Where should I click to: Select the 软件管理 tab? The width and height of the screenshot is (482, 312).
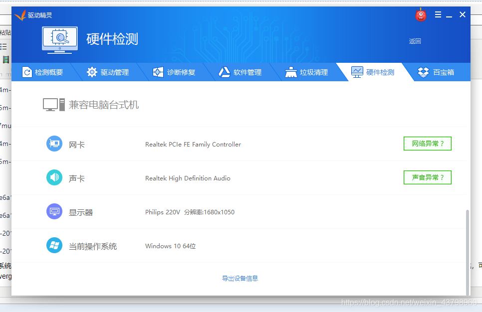click(241, 72)
